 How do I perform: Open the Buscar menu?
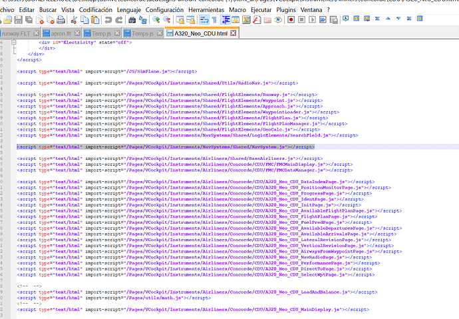coord(48,10)
